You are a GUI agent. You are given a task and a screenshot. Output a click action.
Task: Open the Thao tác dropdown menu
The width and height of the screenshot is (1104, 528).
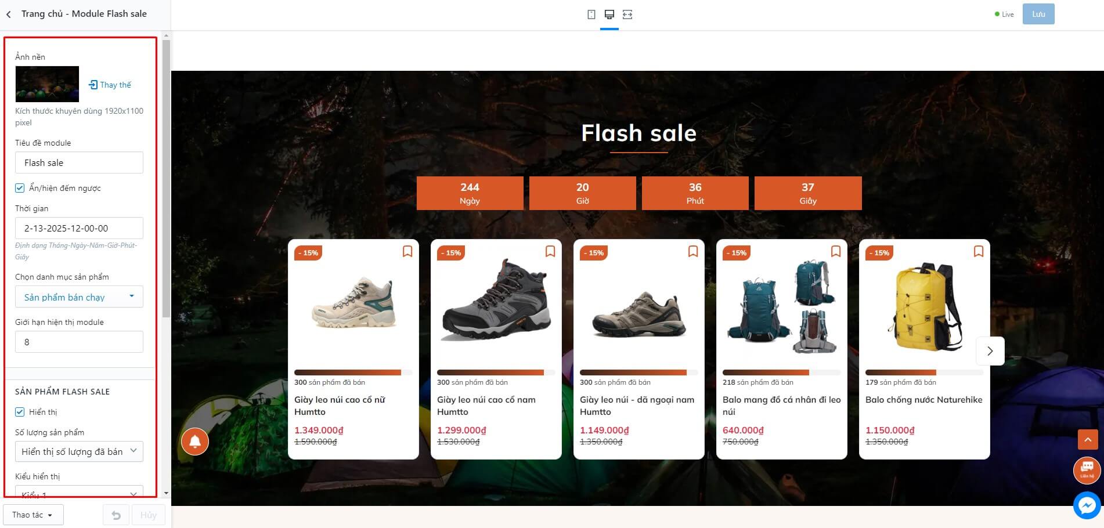33,515
